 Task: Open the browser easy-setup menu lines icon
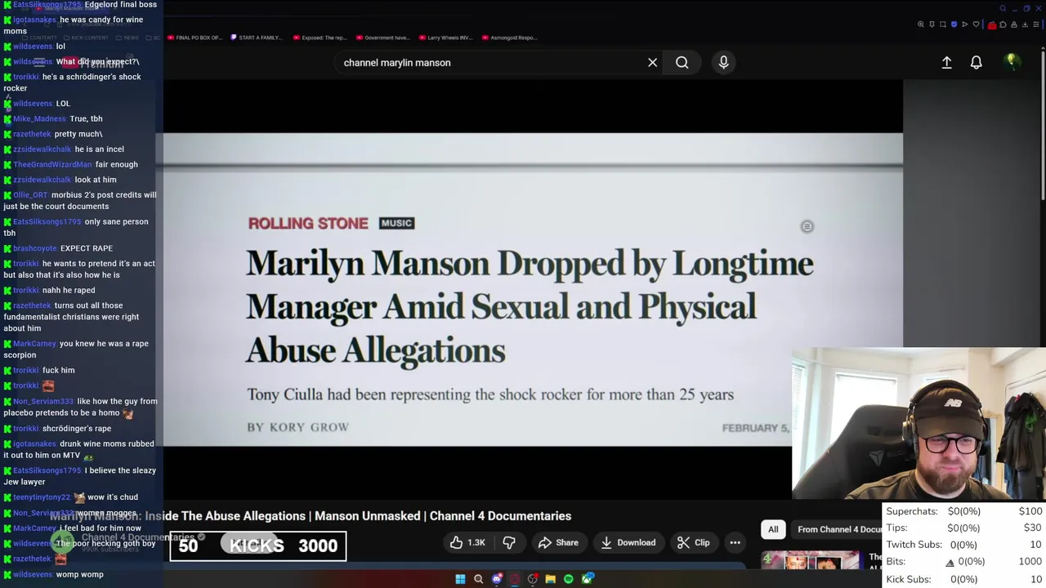click(1036, 24)
